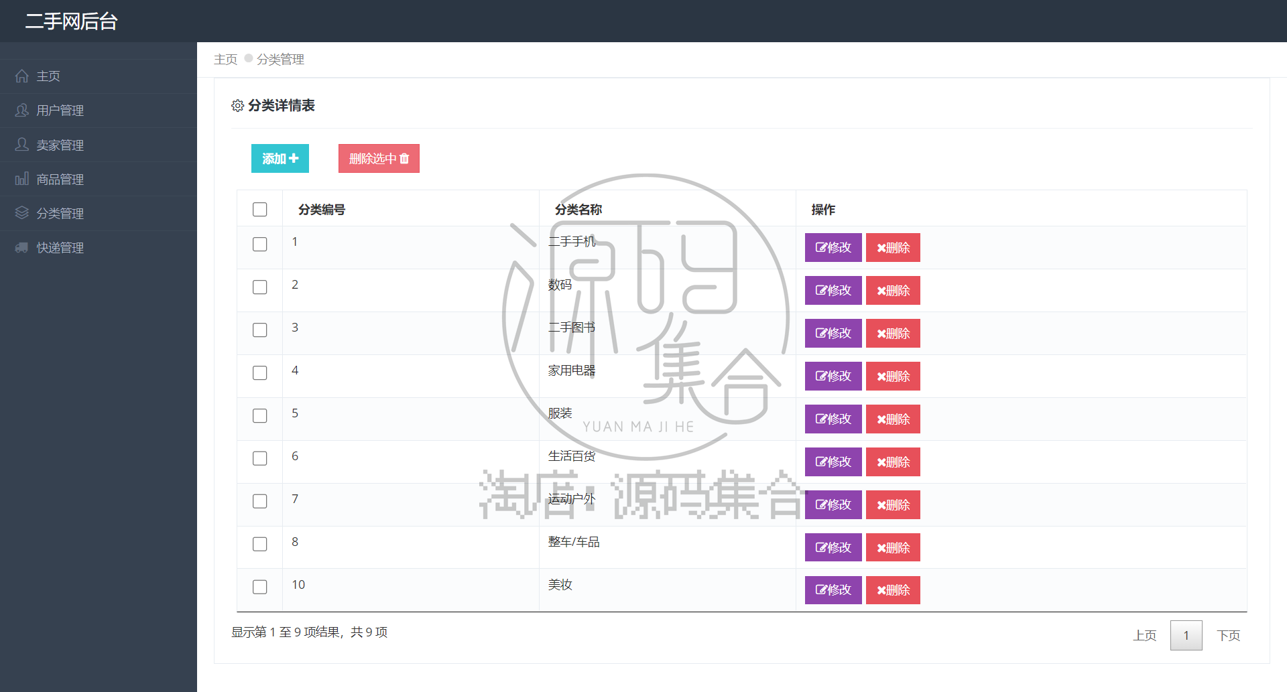Click the 添加 add category button
The width and height of the screenshot is (1287, 692).
[280, 158]
